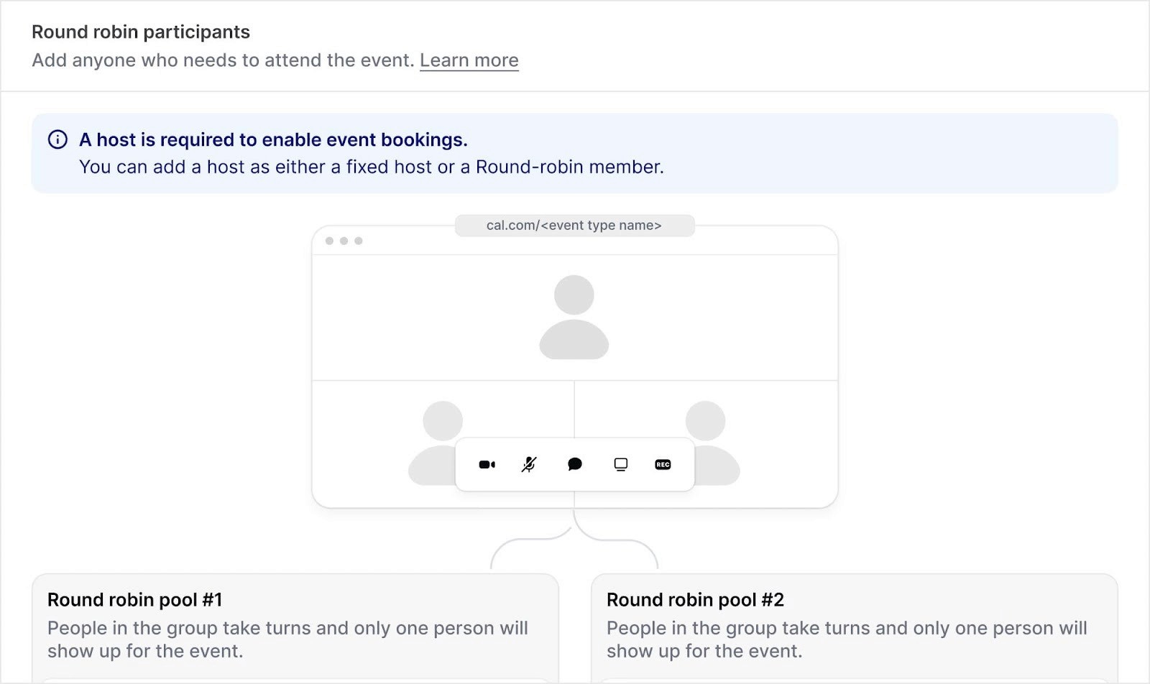Image resolution: width=1150 pixels, height=684 pixels.
Task: Click the main speaker avatar placeholder
Action: [x=573, y=316]
